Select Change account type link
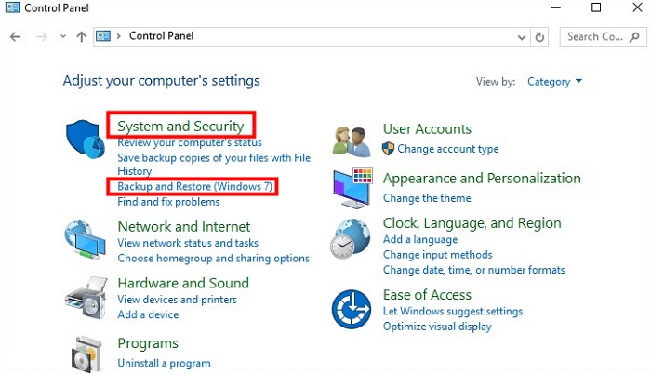Screen dimensions: 651x374 click(x=448, y=149)
